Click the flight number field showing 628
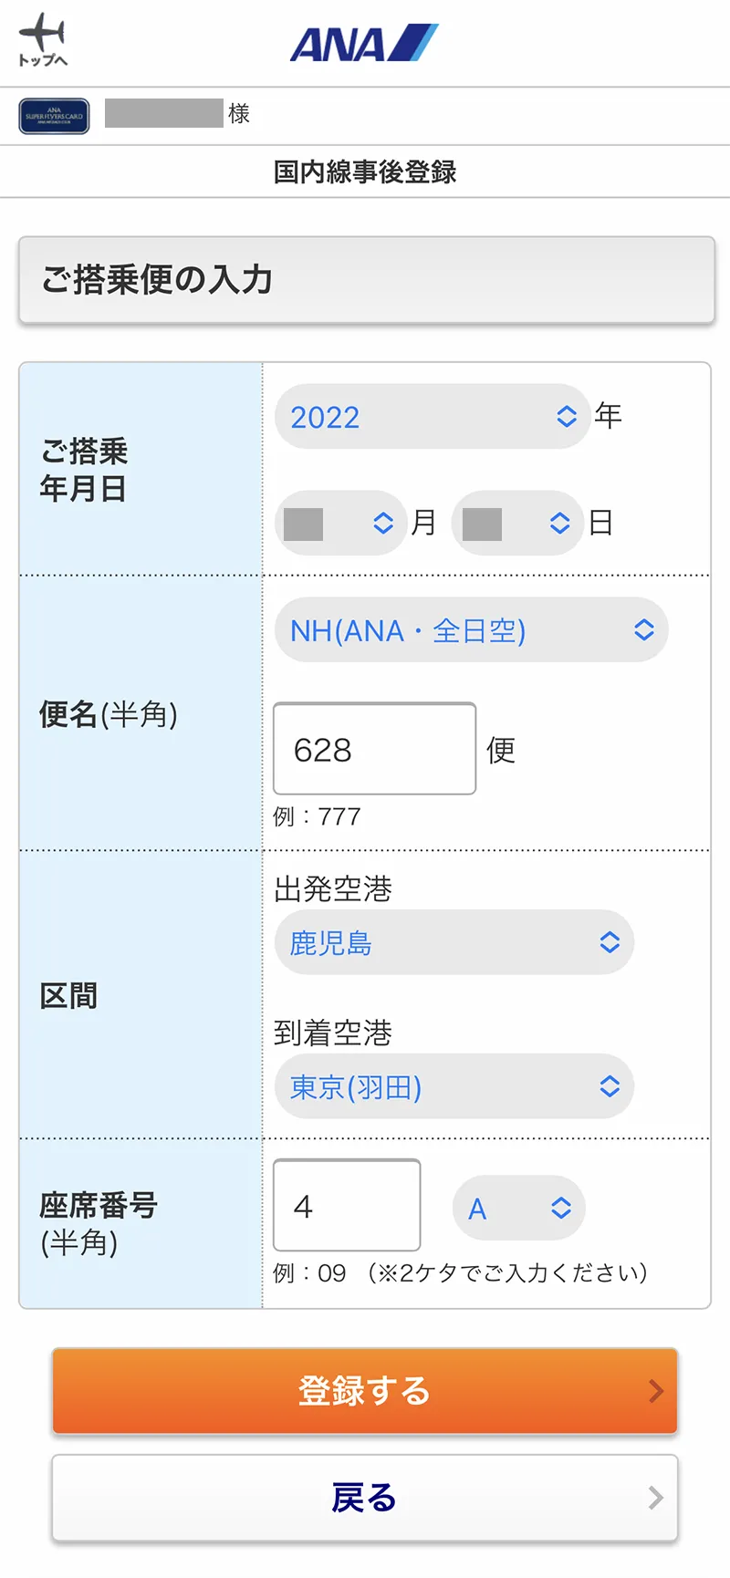The image size is (730, 1578). pos(374,749)
